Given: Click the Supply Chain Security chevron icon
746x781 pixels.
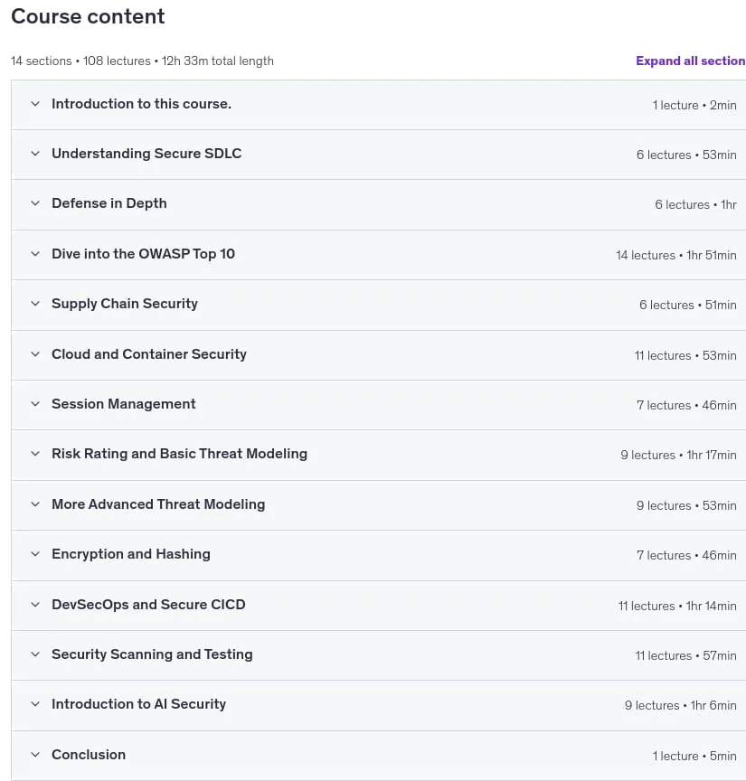Looking at the screenshot, I should pyautogui.click(x=35, y=304).
